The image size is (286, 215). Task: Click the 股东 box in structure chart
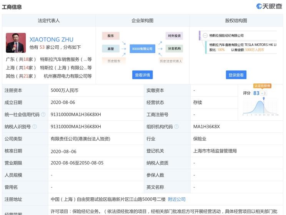[111, 36]
